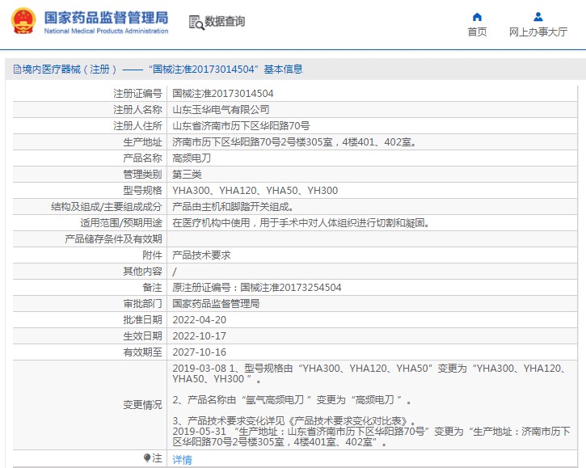
Task: Click National Medical Products Administration subtitle
Action: (106, 31)
